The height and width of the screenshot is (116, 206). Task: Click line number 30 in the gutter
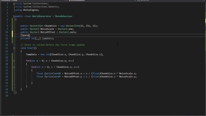pos(7,96)
